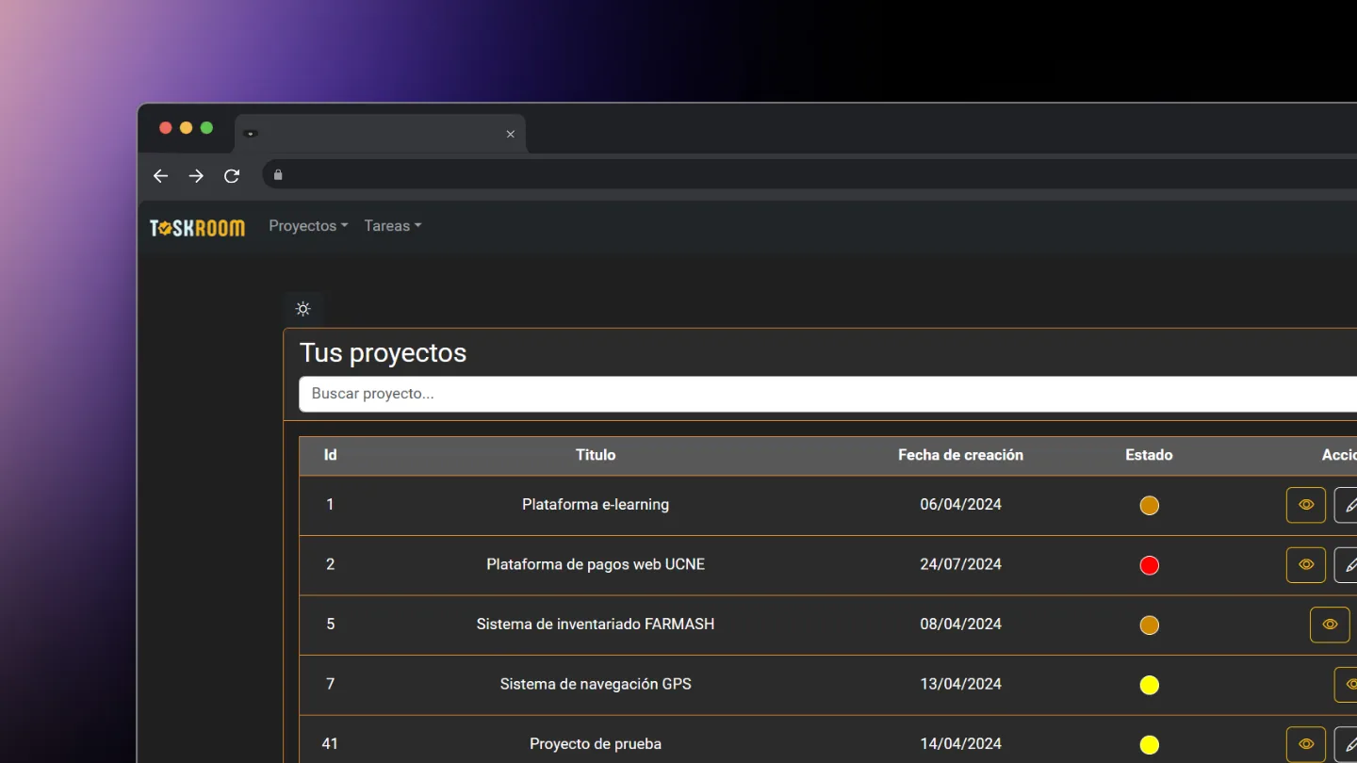Select the title Sistema de inventariado FARMASH
1357x763 pixels.
point(596,625)
